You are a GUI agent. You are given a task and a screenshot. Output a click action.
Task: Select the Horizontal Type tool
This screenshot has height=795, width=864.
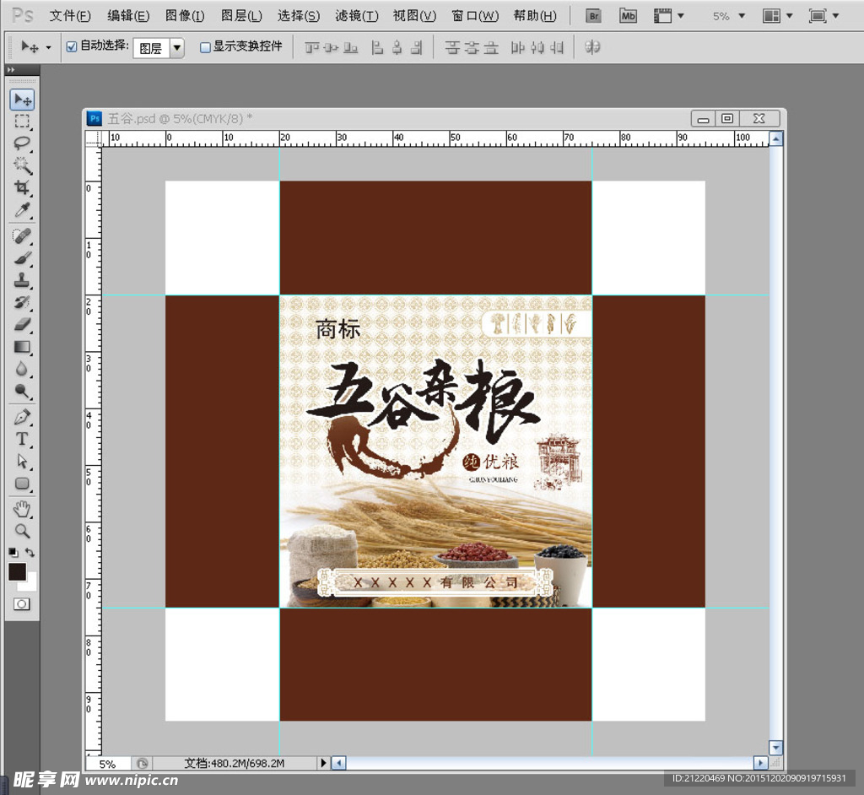[x=22, y=439]
